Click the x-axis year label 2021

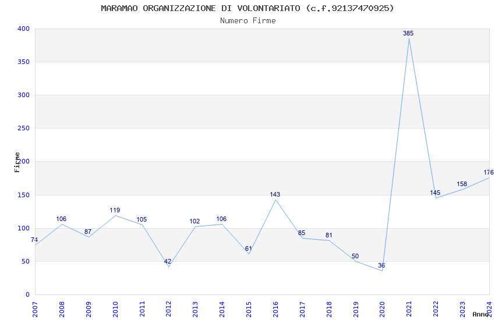409,310
